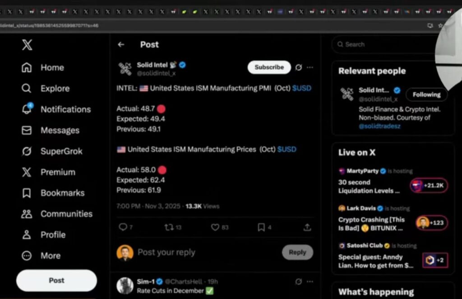
Task: Like the Solid Intel post
Action: pos(216,227)
